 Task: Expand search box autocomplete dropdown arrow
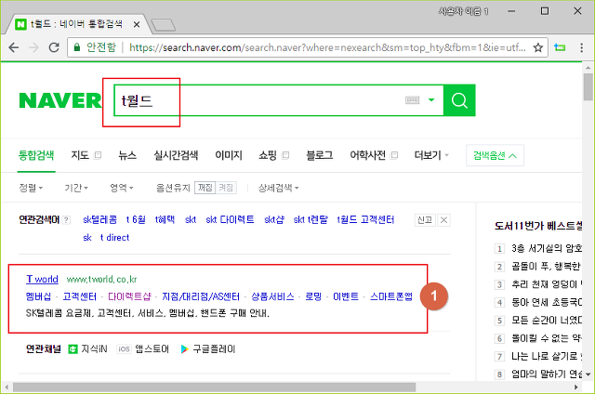click(431, 100)
